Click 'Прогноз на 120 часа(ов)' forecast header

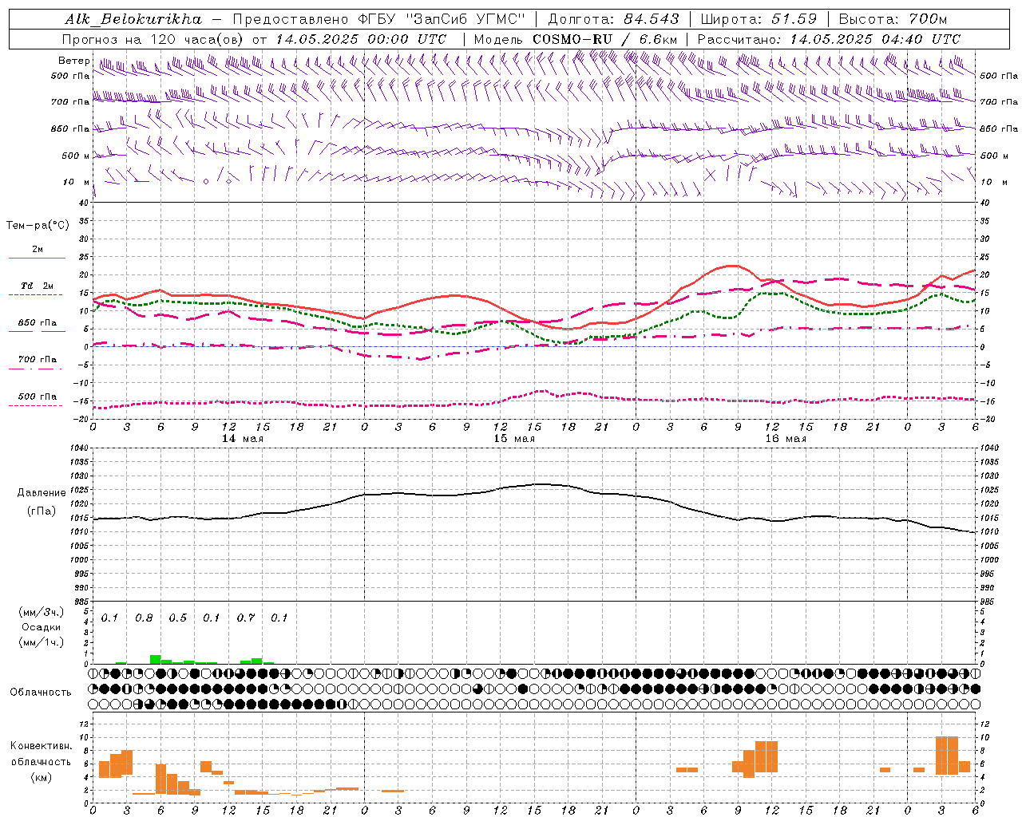click(152, 39)
